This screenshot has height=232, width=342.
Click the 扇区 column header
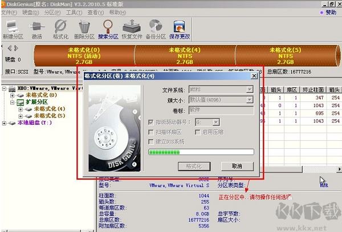click(x=292, y=89)
